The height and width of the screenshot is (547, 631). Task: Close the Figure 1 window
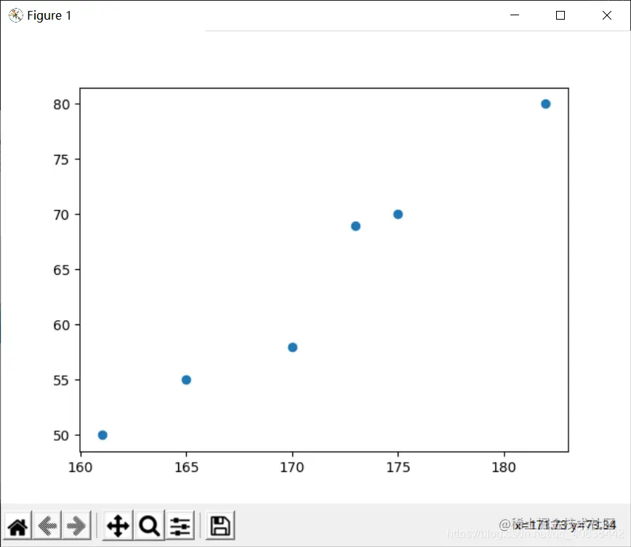pyautogui.click(x=607, y=15)
